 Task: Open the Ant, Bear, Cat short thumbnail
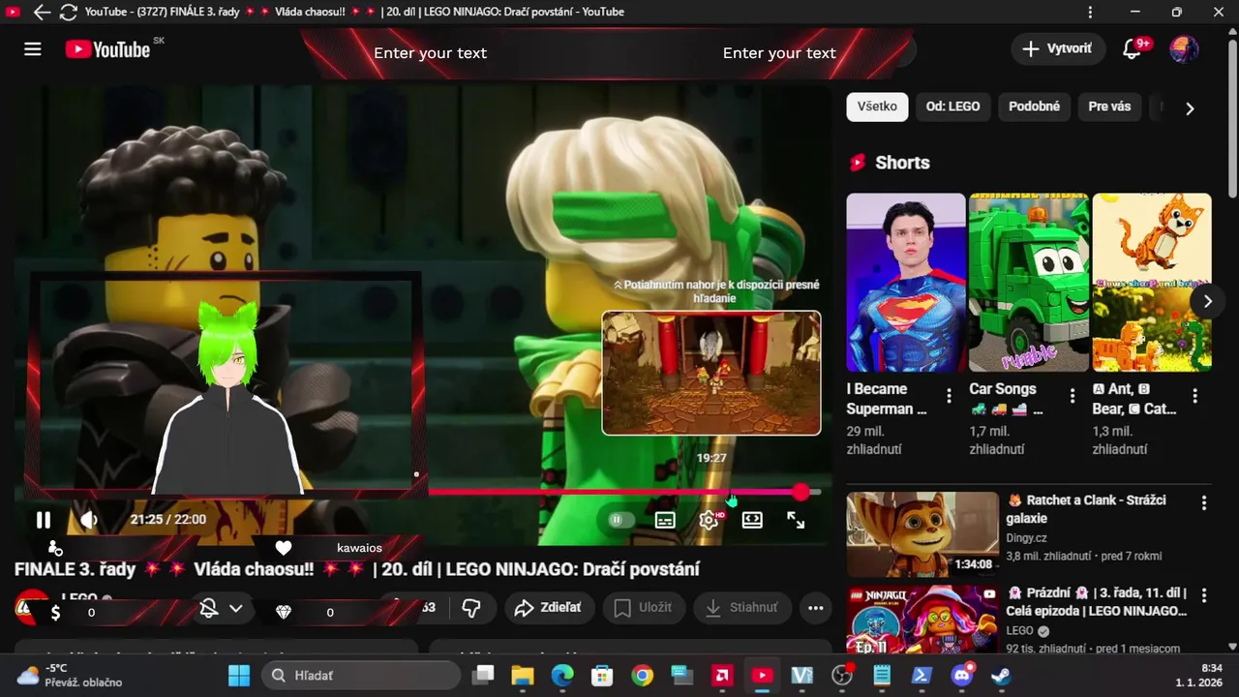tap(1152, 282)
